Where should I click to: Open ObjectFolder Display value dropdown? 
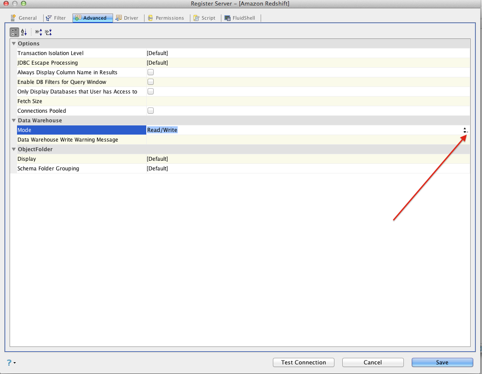coord(308,159)
